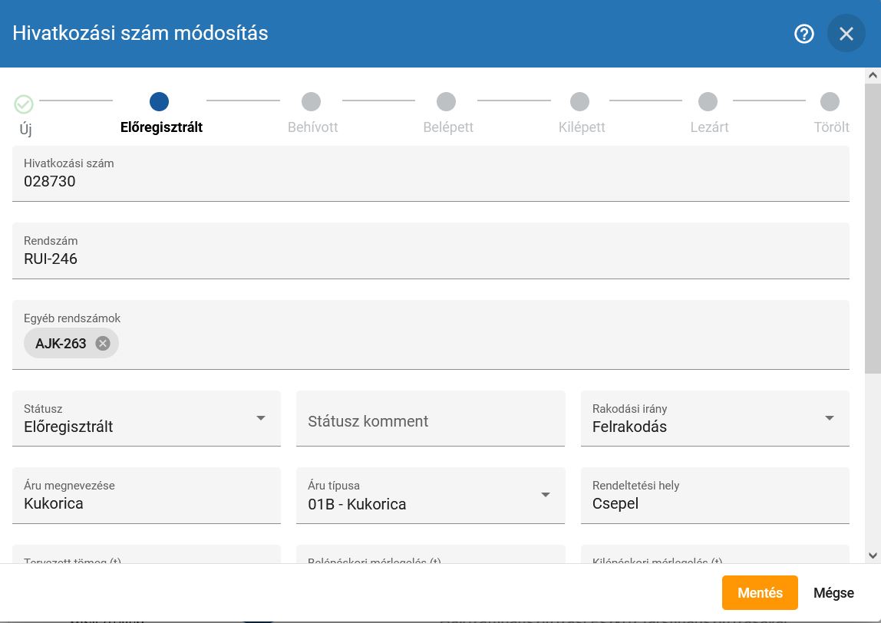
Task: Click the Belépett step indicator circle
Action: tap(446, 101)
